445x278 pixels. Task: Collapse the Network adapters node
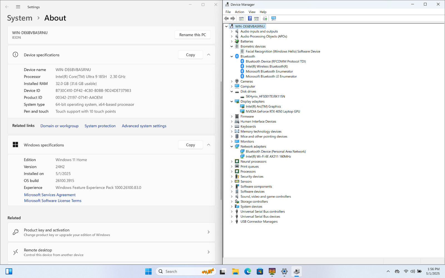[x=232, y=147]
